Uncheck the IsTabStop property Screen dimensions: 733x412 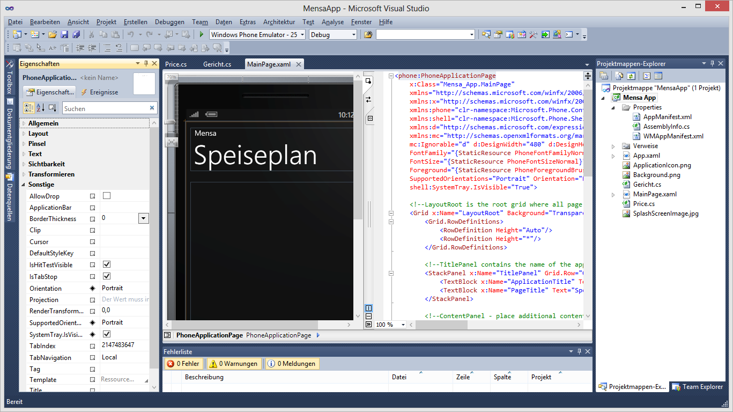pos(107,276)
